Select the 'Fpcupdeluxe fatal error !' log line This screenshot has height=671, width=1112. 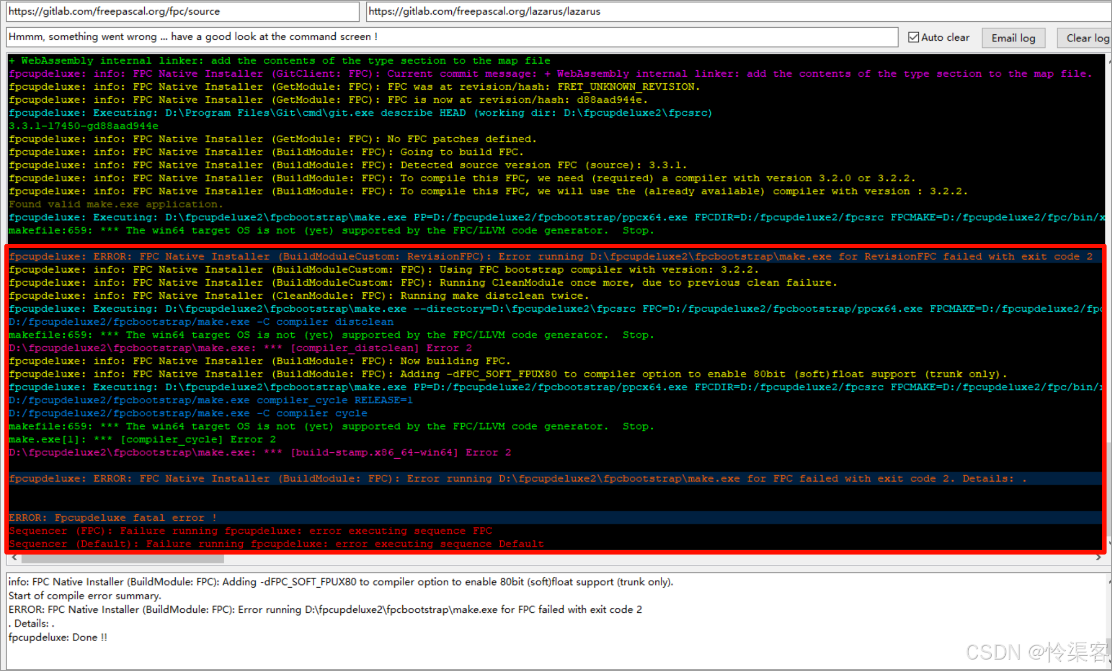click(113, 518)
